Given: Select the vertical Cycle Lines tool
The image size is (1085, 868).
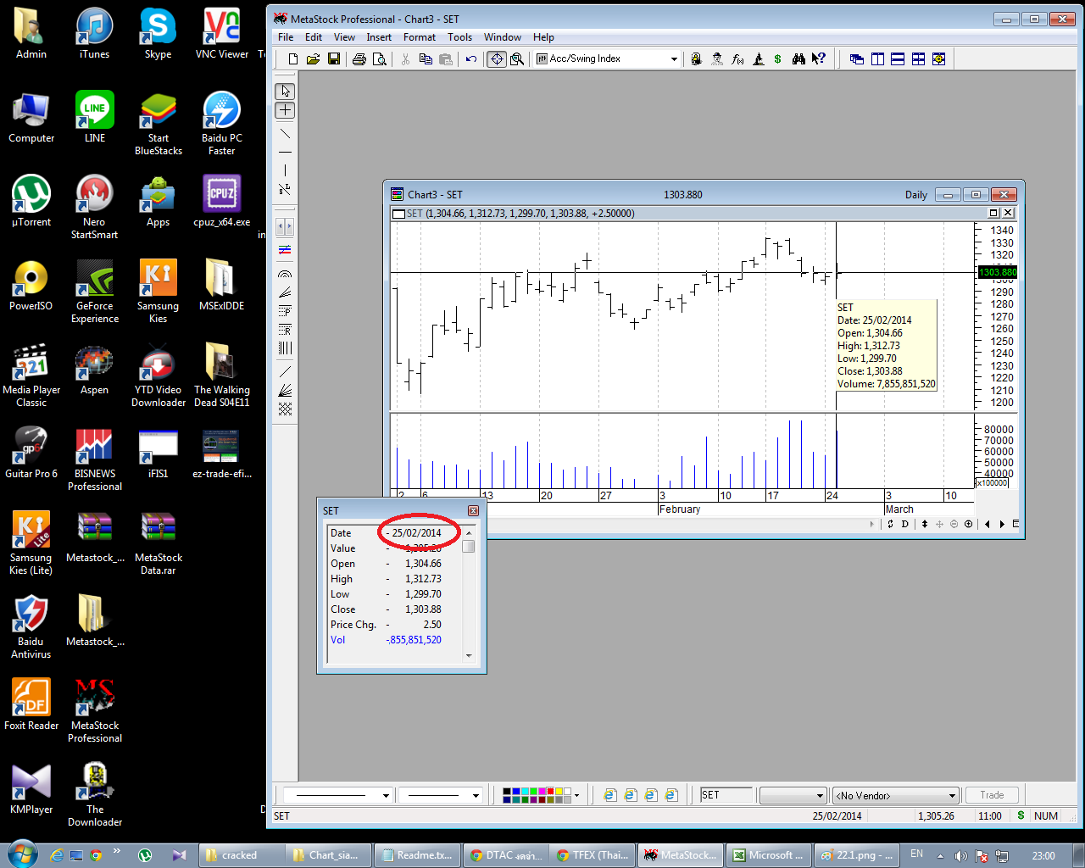Looking at the screenshot, I should (285, 348).
